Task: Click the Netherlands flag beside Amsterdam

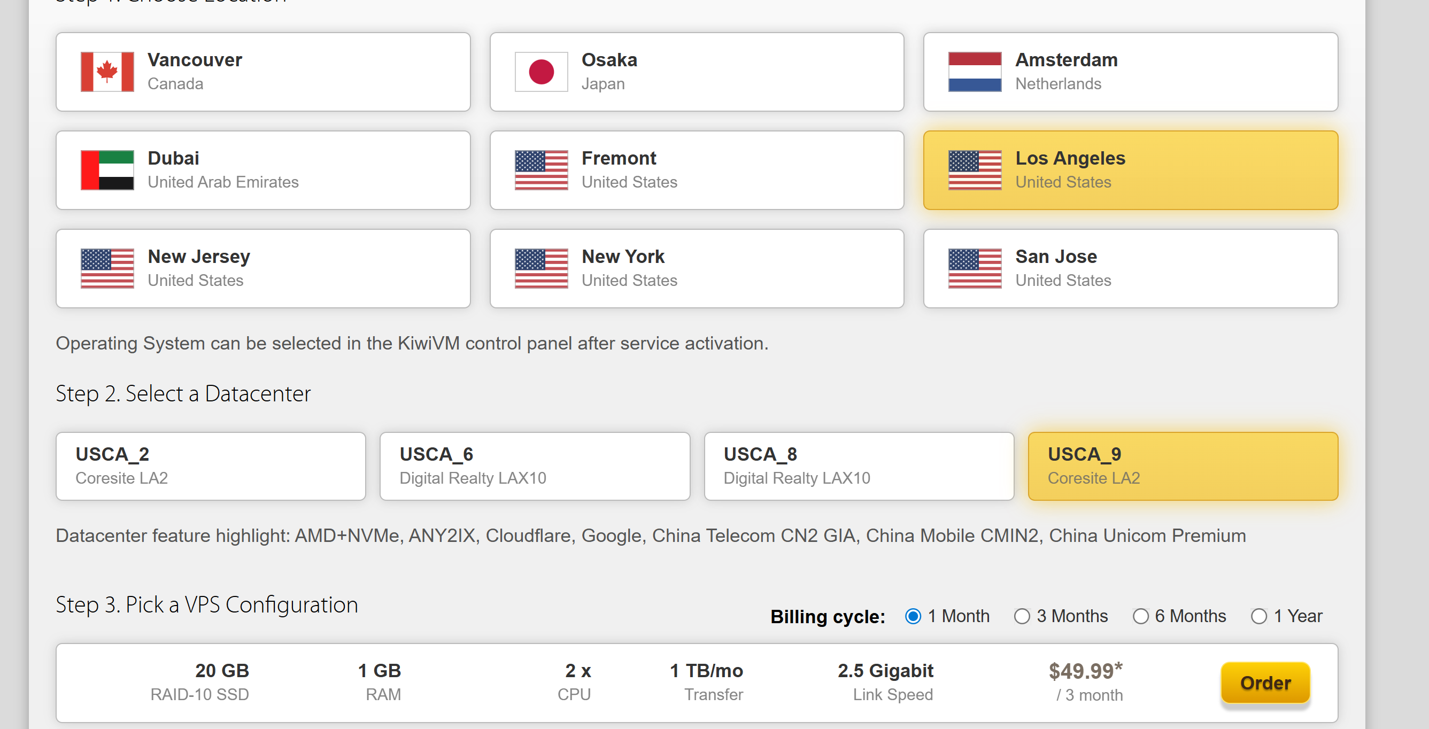Action: (x=975, y=72)
